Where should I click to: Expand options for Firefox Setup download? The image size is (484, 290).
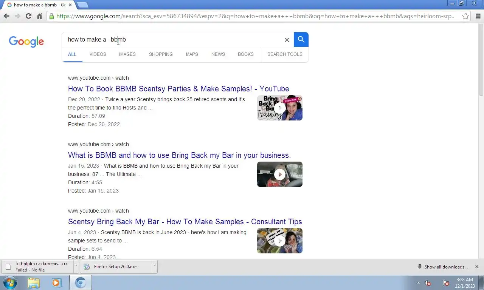(155, 266)
